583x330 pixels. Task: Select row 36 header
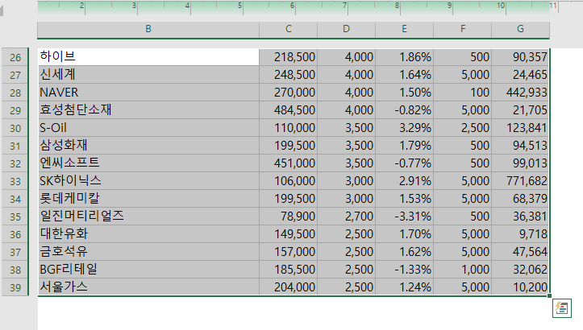tap(15, 234)
